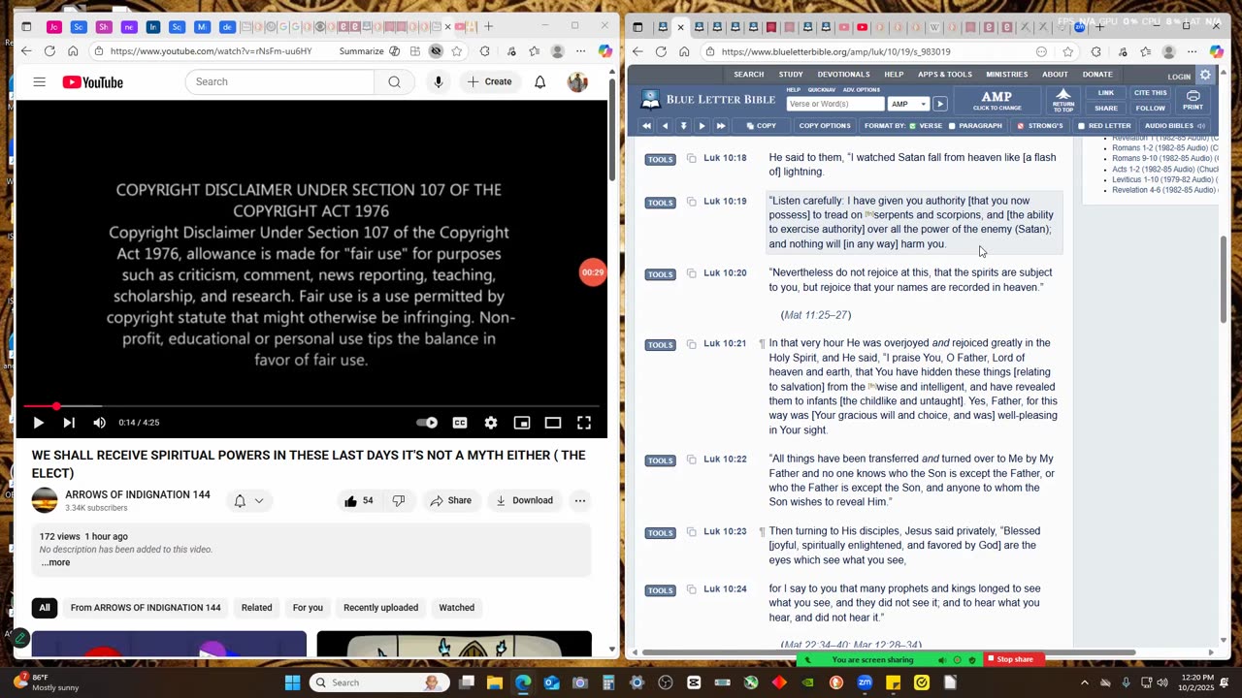Select the 'Related' filter chip
This screenshot has width=1242, height=698.
click(x=256, y=608)
